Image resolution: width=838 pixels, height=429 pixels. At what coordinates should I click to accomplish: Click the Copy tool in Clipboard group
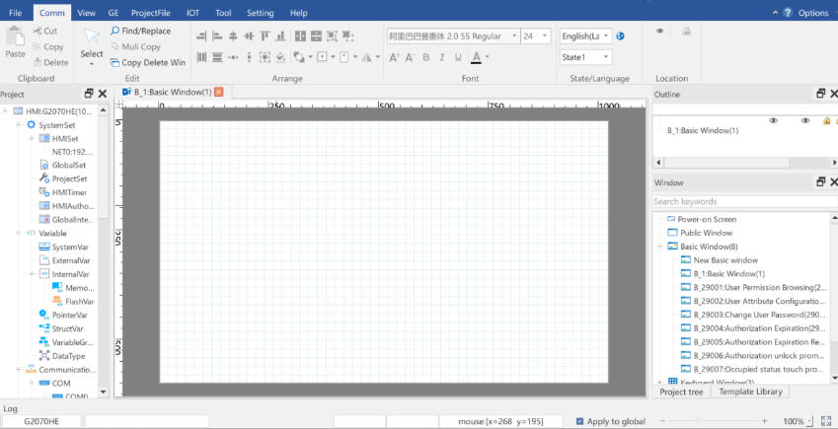(x=47, y=47)
